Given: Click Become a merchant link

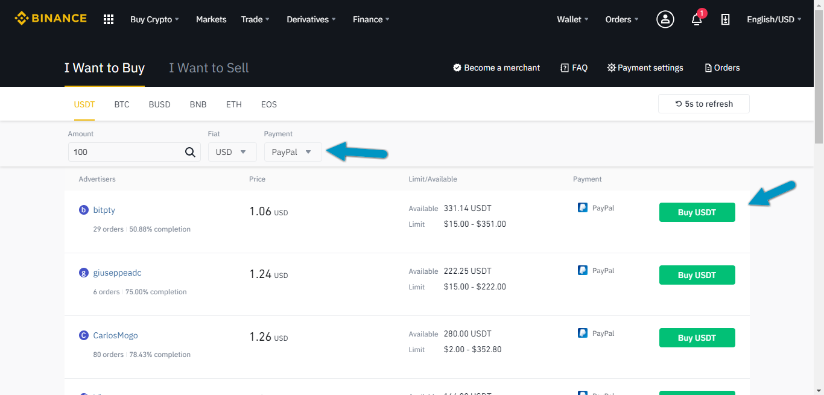Looking at the screenshot, I should coord(496,68).
